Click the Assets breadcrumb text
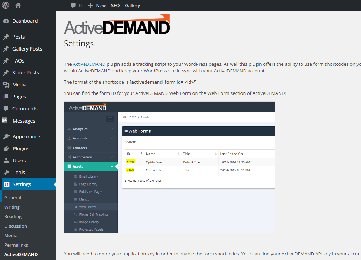The image size is (361, 260). click(145, 117)
